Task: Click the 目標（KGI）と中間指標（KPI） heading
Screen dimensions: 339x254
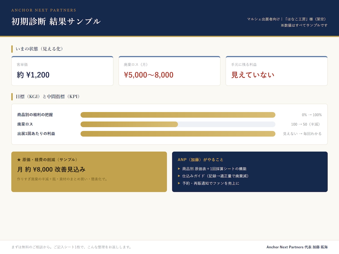Action: (48, 97)
